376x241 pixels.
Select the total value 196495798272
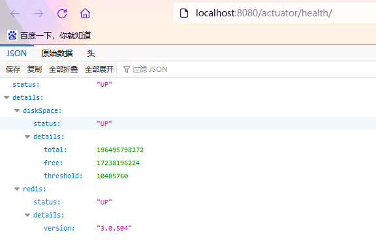(x=120, y=150)
